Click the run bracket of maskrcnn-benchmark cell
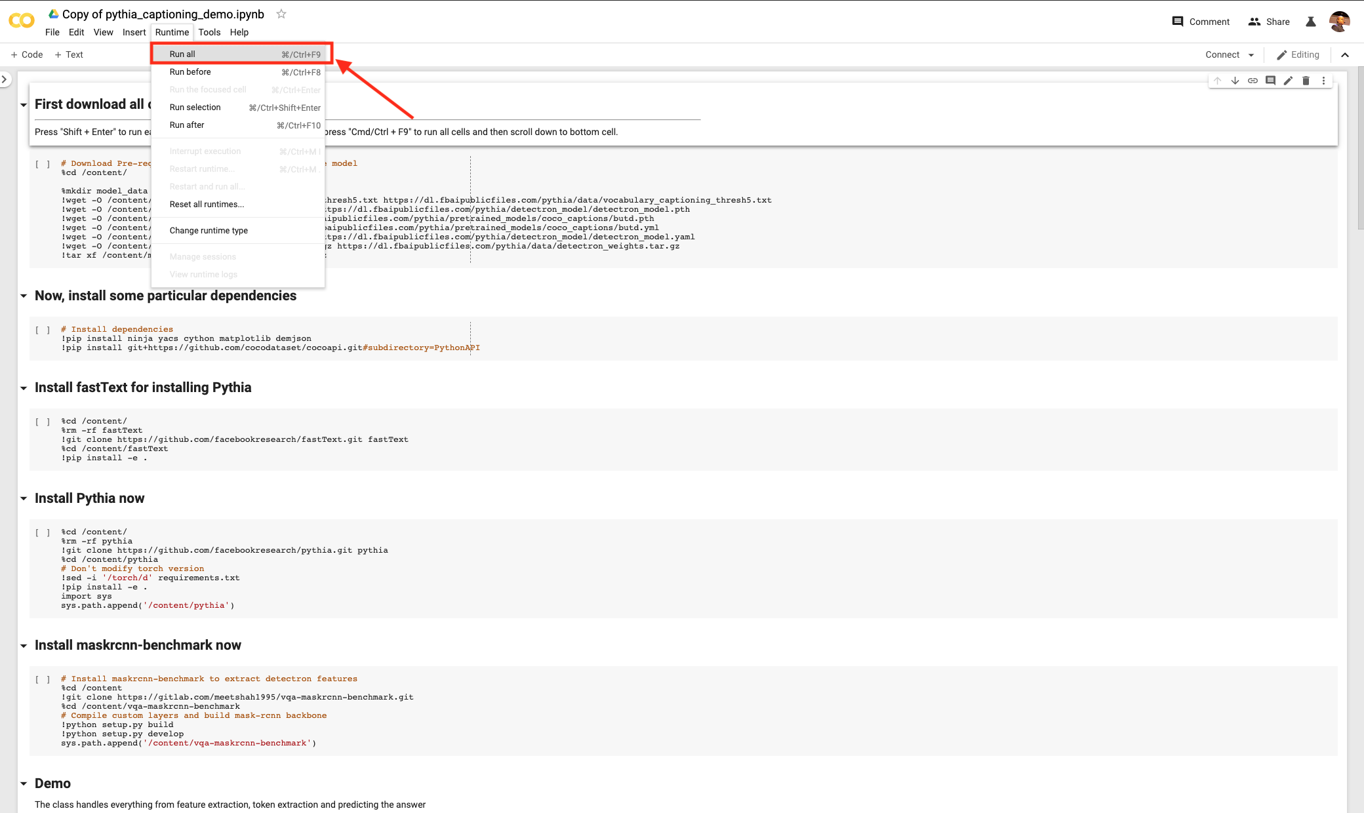Viewport: 1364px width, 813px height. pos(43,679)
